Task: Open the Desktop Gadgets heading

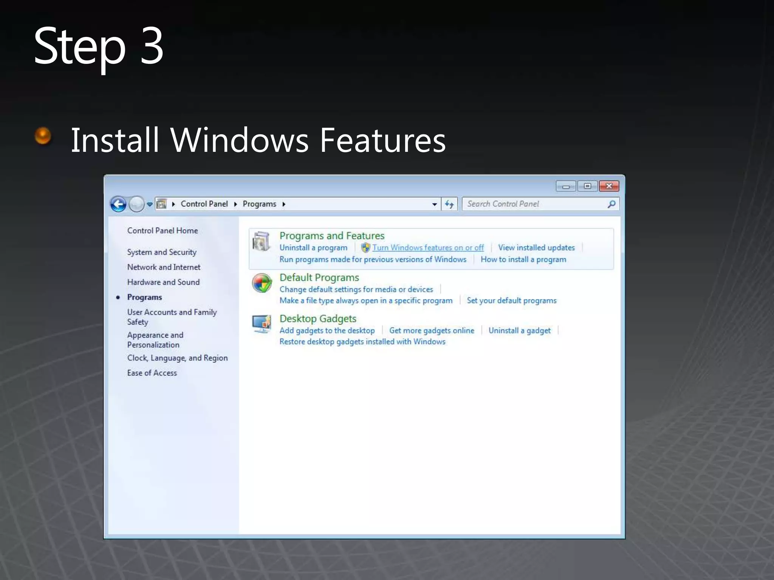Action: click(318, 319)
